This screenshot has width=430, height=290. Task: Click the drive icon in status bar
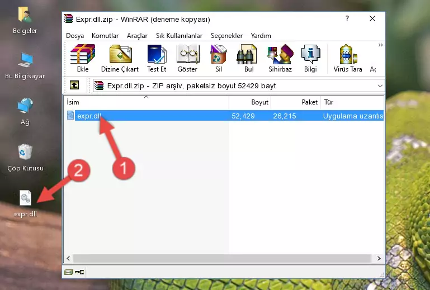[69, 272]
